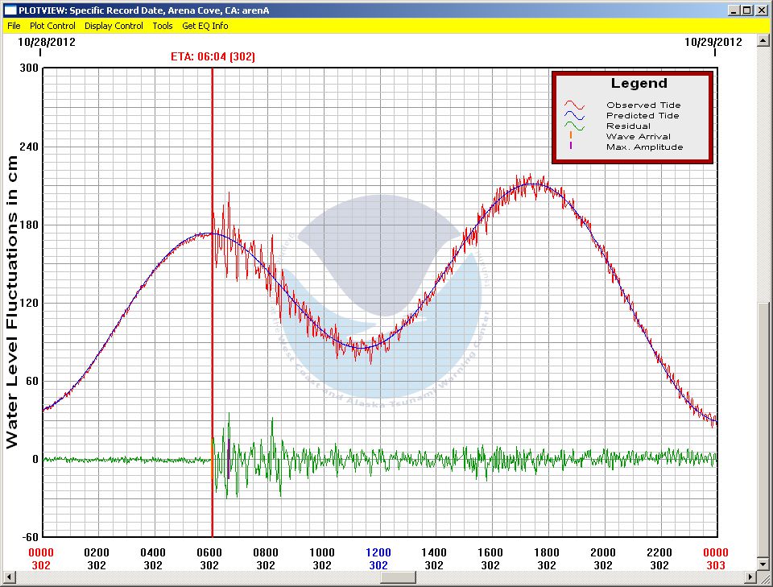Click the horizontal scrollbar thumb
Viewport: 773px width, 587px height.
397,577
